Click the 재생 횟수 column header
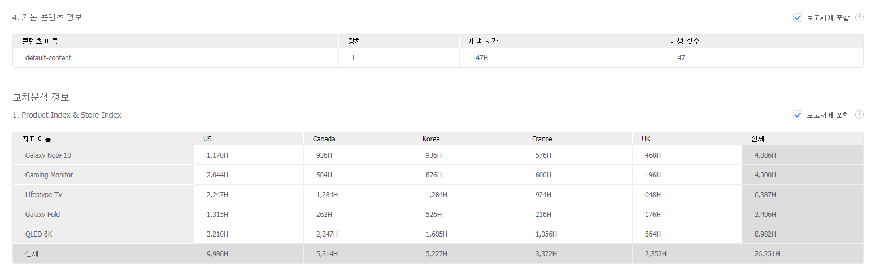 coord(685,42)
